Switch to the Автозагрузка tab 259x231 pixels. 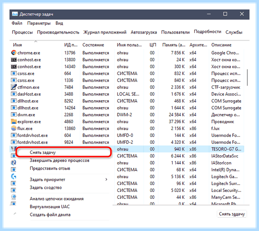pyautogui.click(x=144, y=32)
